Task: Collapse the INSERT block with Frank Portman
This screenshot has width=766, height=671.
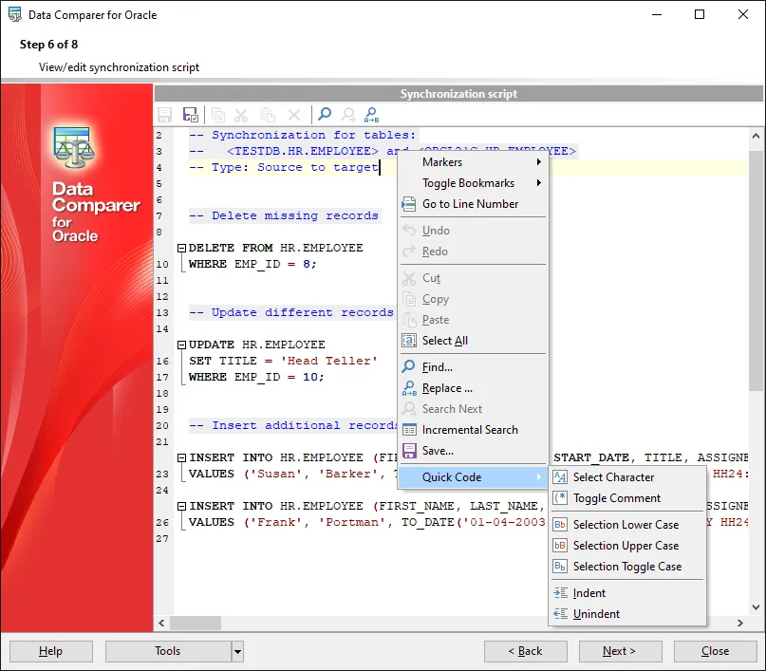Action: pyautogui.click(x=181, y=506)
